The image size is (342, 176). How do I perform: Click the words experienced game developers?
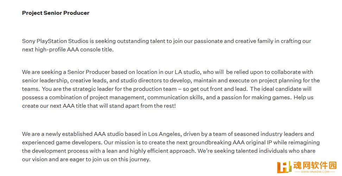coord(62,143)
